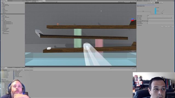Open the Inspector tab
The height and width of the screenshot is (98, 175).
[140, 1]
